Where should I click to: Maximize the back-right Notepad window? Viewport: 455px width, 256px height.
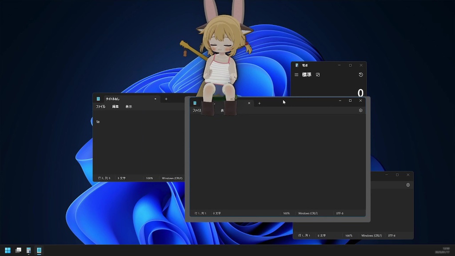click(x=397, y=175)
